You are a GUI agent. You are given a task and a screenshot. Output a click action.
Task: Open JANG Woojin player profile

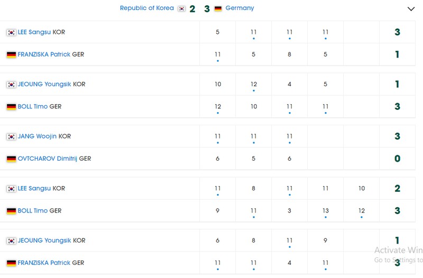pos(37,136)
